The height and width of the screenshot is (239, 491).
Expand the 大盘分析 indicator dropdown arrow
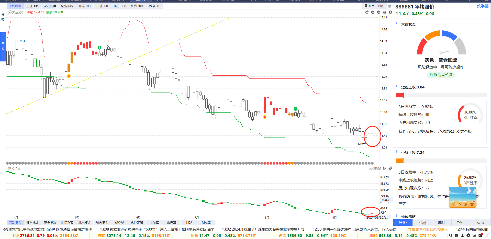pyautogui.click(x=10, y=12)
